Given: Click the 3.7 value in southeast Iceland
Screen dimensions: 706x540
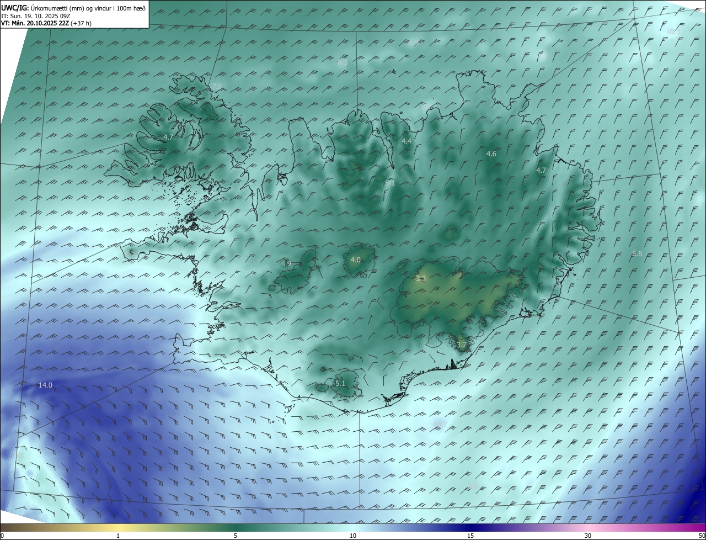Looking at the screenshot, I should coord(462,345).
